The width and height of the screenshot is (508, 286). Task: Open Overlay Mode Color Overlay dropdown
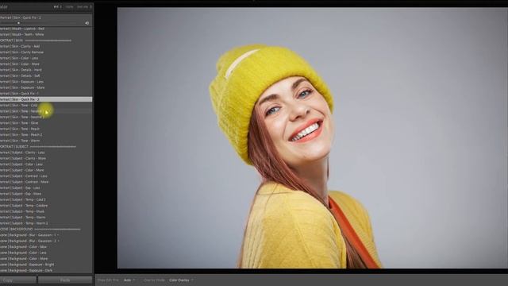(181, 280)
